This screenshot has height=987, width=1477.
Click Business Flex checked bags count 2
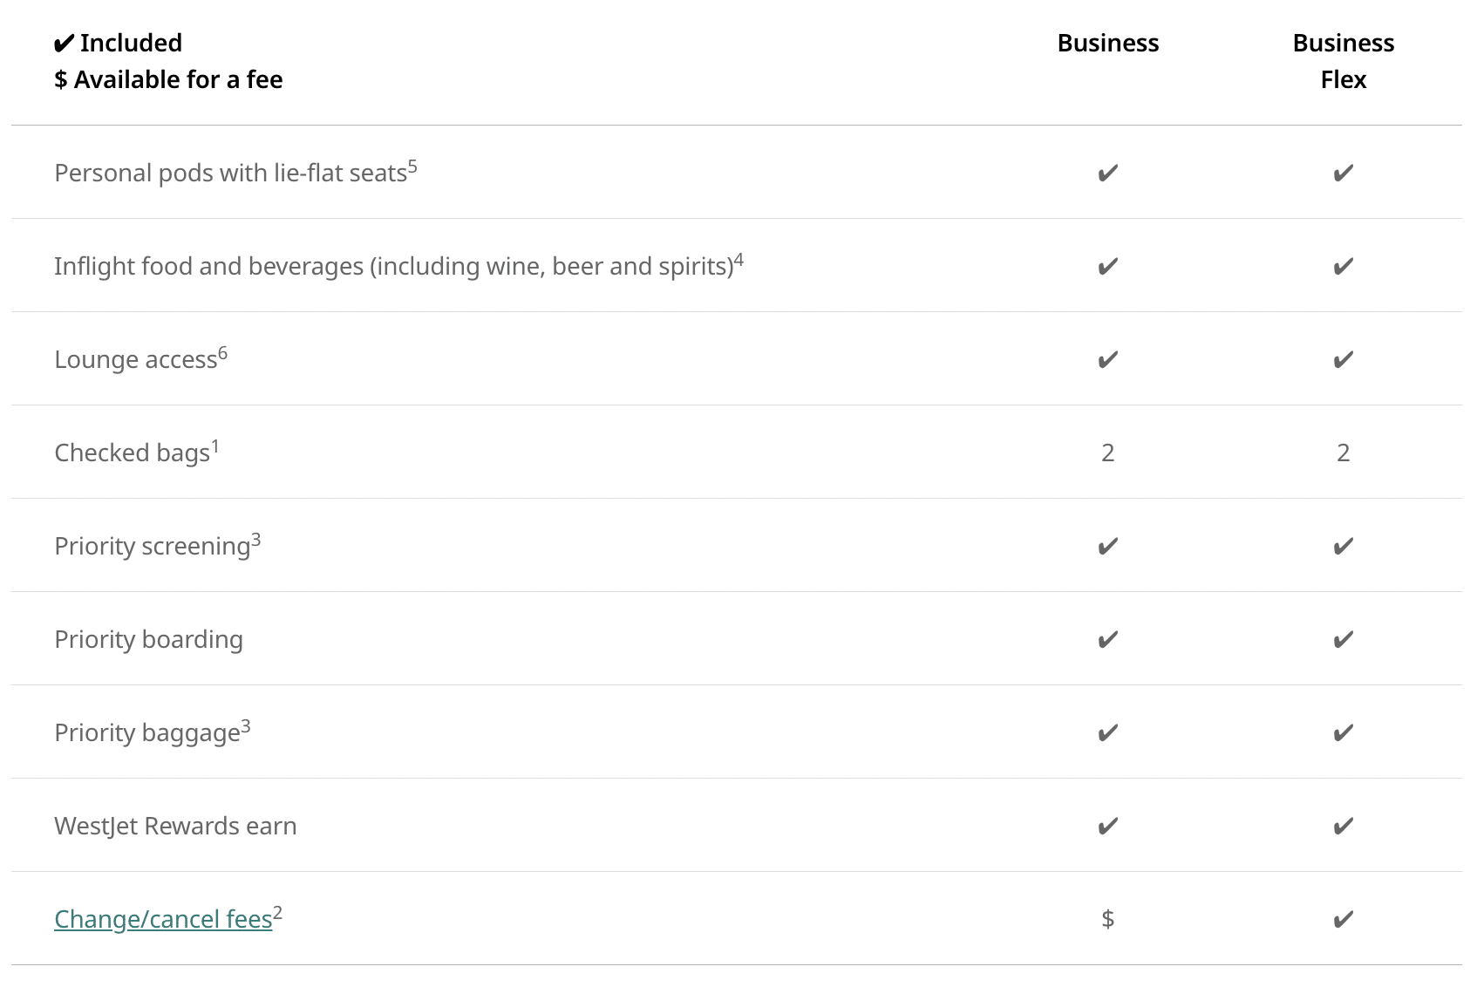[x=1343, y=453]
